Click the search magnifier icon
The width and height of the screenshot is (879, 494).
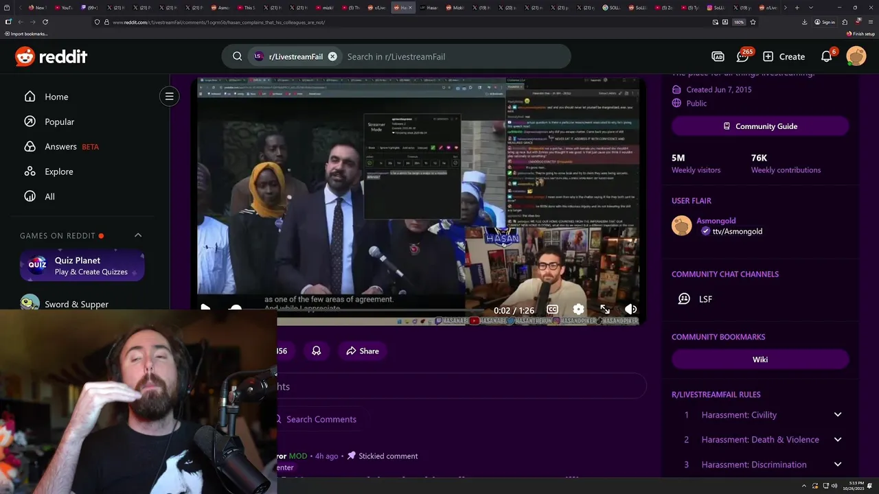click(x=237, y=56)
